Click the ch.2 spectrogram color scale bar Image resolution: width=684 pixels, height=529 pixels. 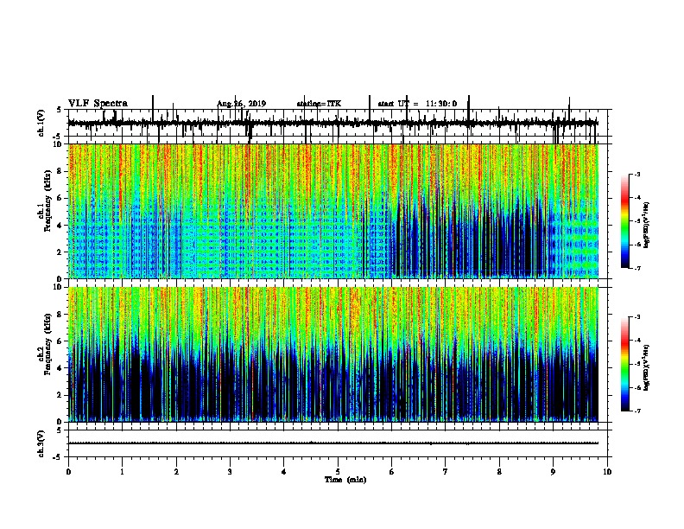624,364
